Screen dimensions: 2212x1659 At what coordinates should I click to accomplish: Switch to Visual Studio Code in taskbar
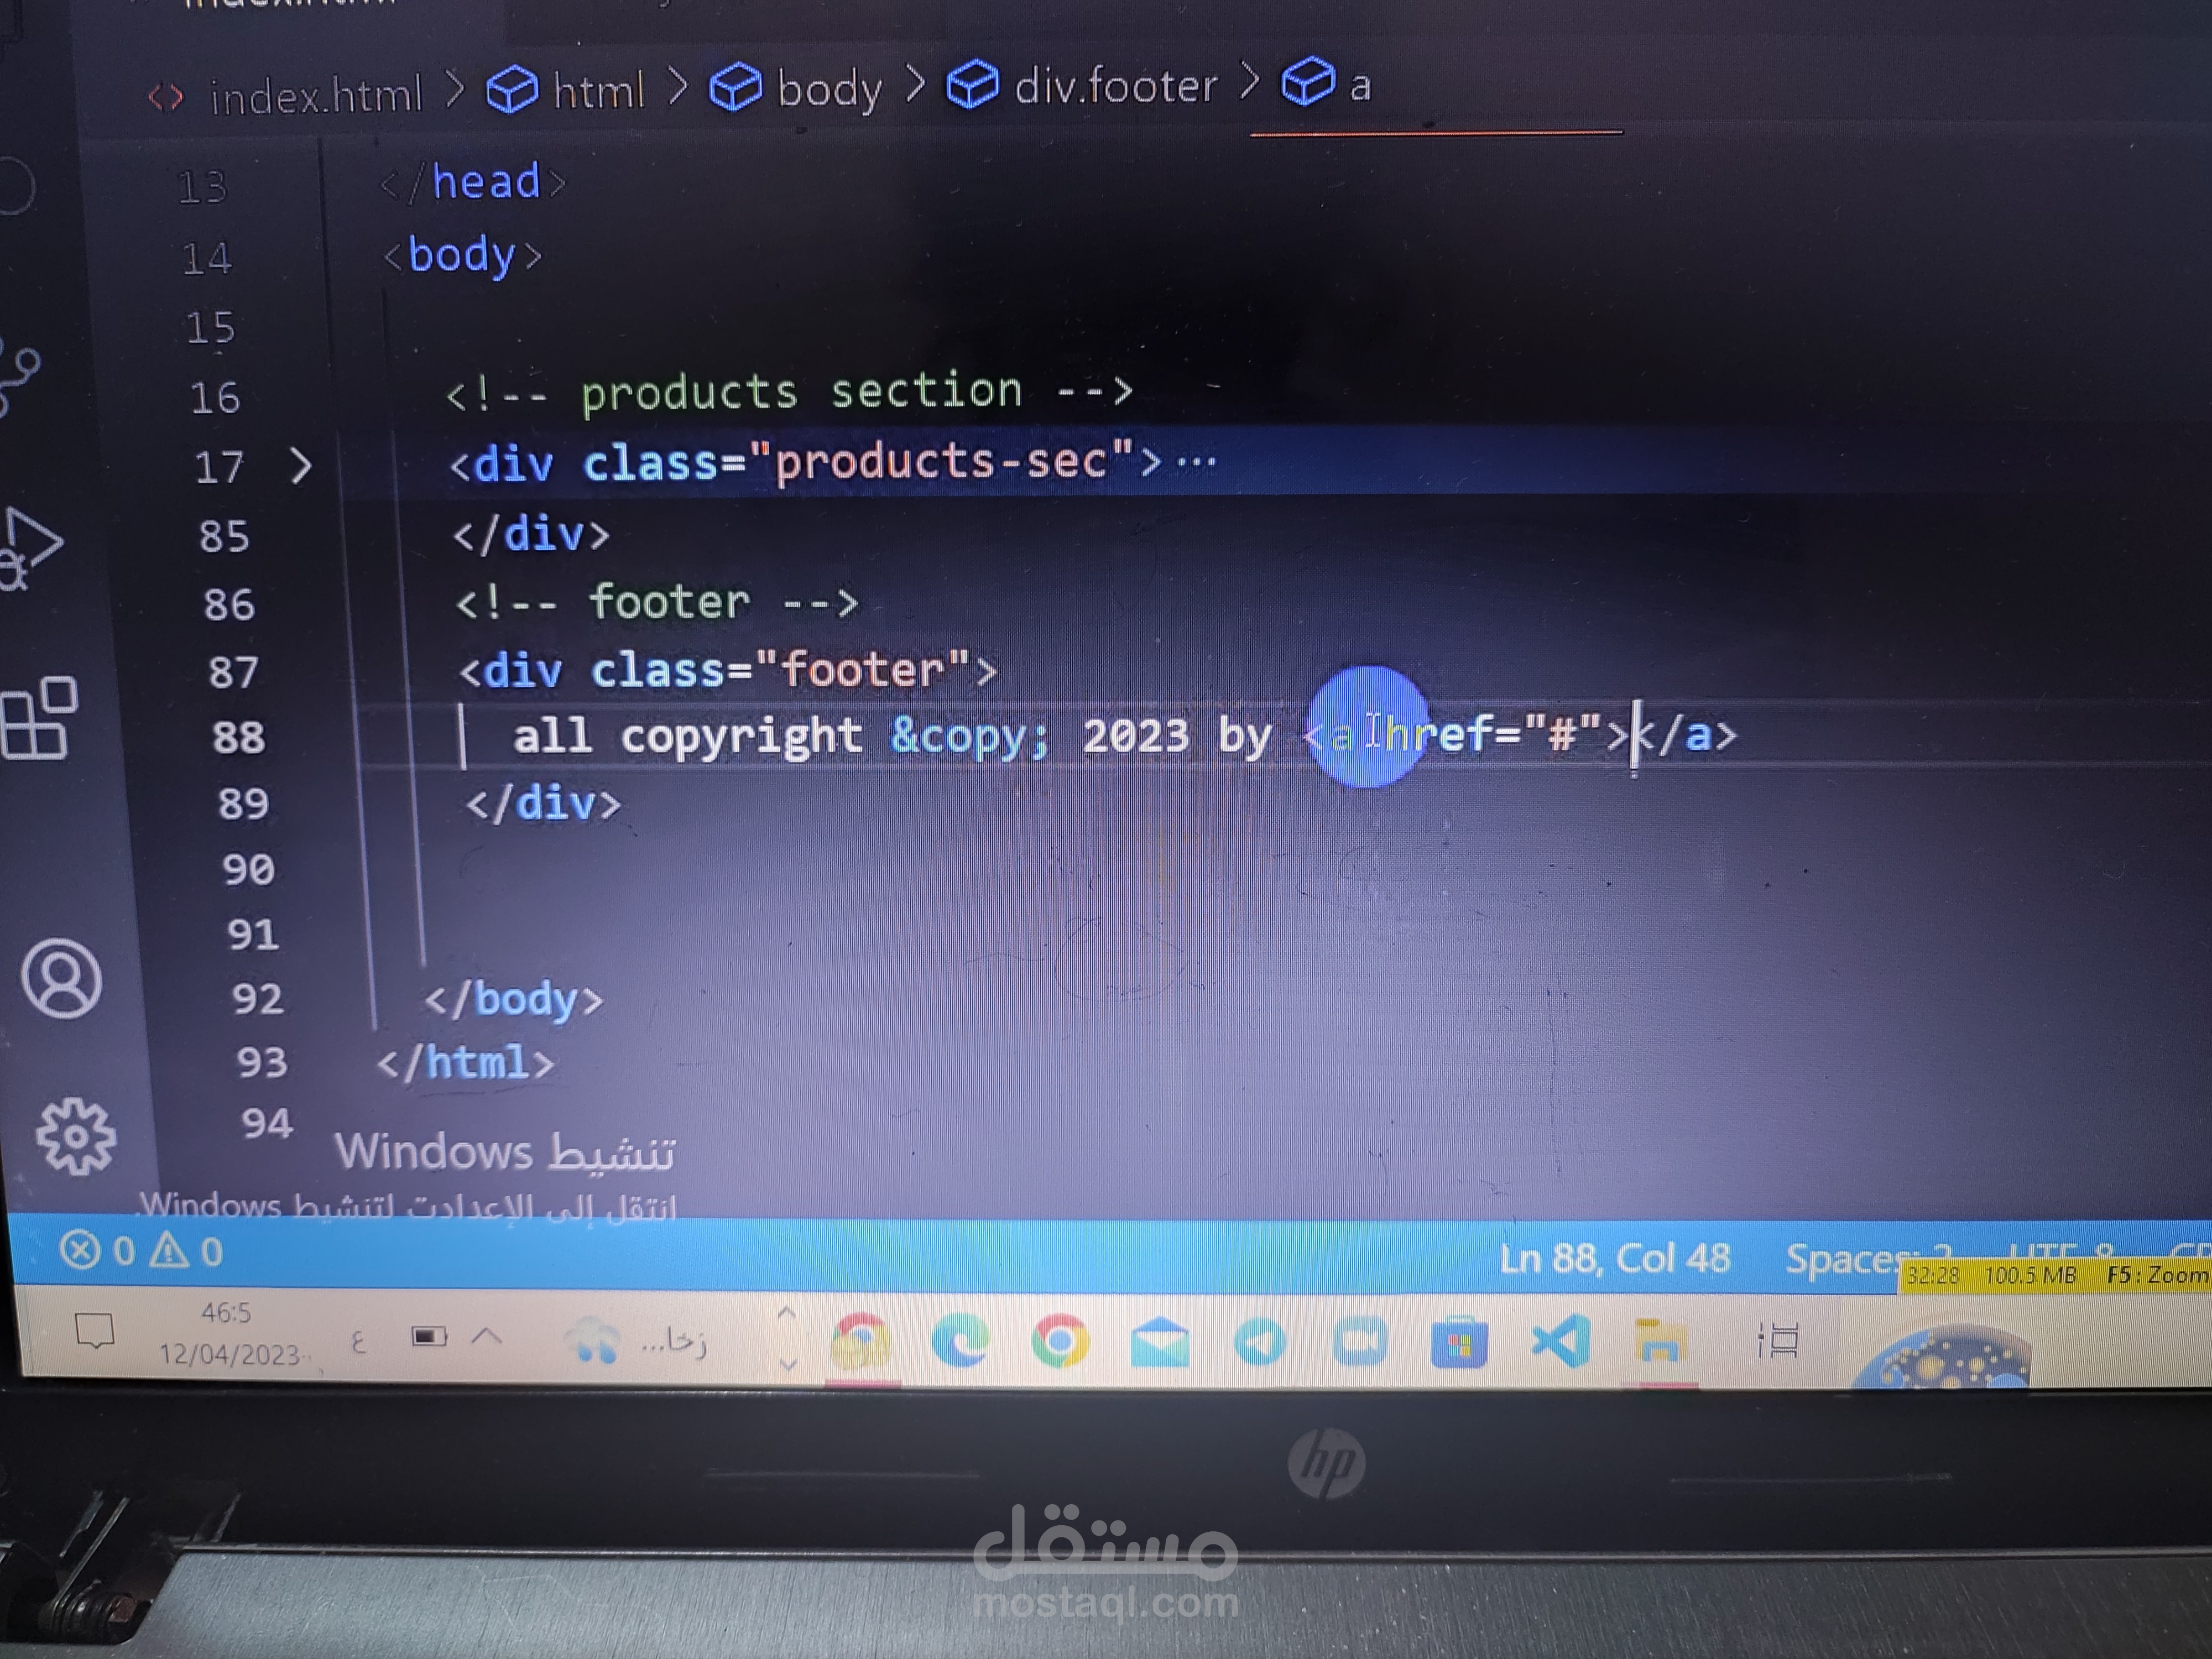coord(1560,1342)
